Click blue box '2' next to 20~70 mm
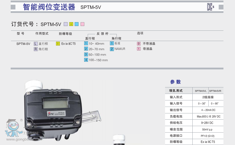235x145 pixels. point(86,49)
